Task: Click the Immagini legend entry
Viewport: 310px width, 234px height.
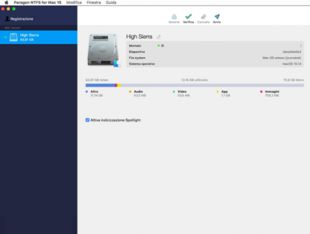Action: pyautogui.click(x=270, y=93)
